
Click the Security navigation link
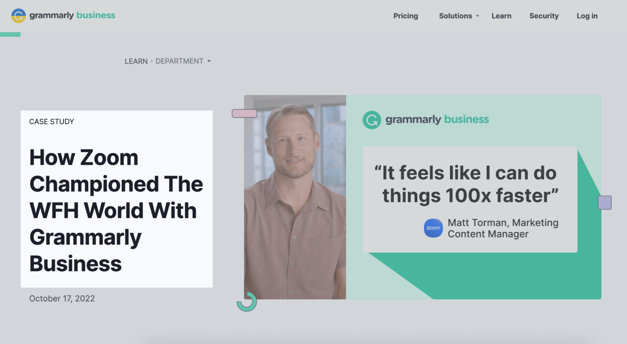coord(544,16)
